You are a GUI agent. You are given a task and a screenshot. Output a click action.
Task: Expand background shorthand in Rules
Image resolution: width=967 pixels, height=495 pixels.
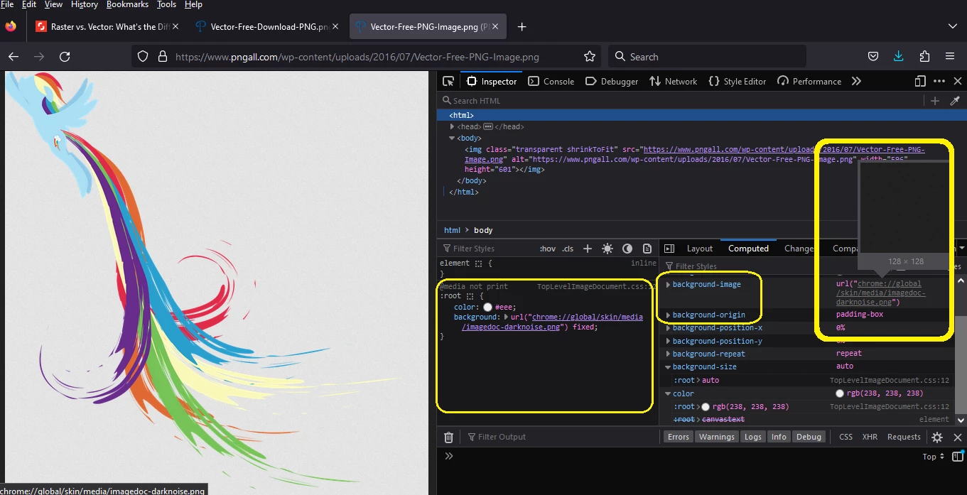coord(506,317)
